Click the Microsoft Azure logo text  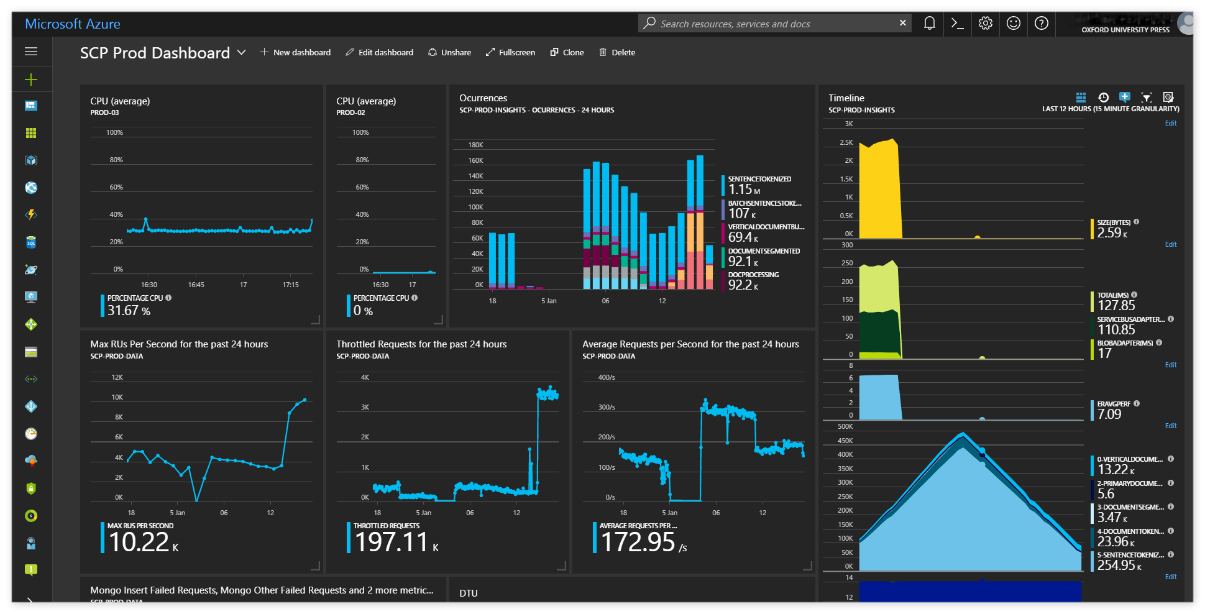pyautogui.click(x=73, y=24)
